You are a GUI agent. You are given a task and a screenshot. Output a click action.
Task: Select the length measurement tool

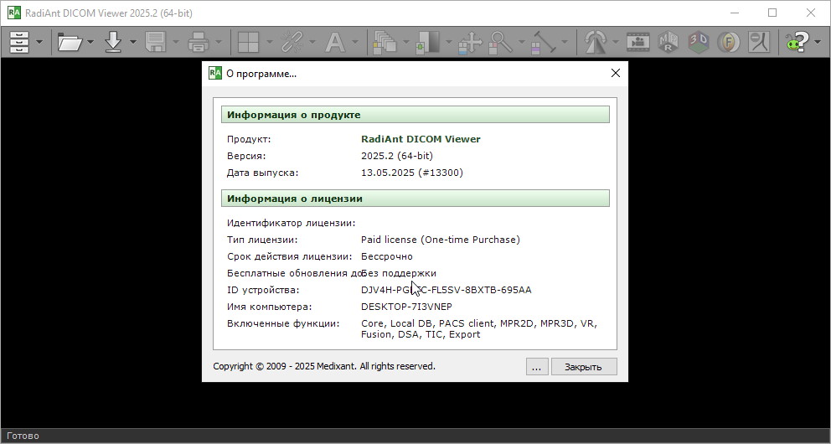(x=543, y=42)
